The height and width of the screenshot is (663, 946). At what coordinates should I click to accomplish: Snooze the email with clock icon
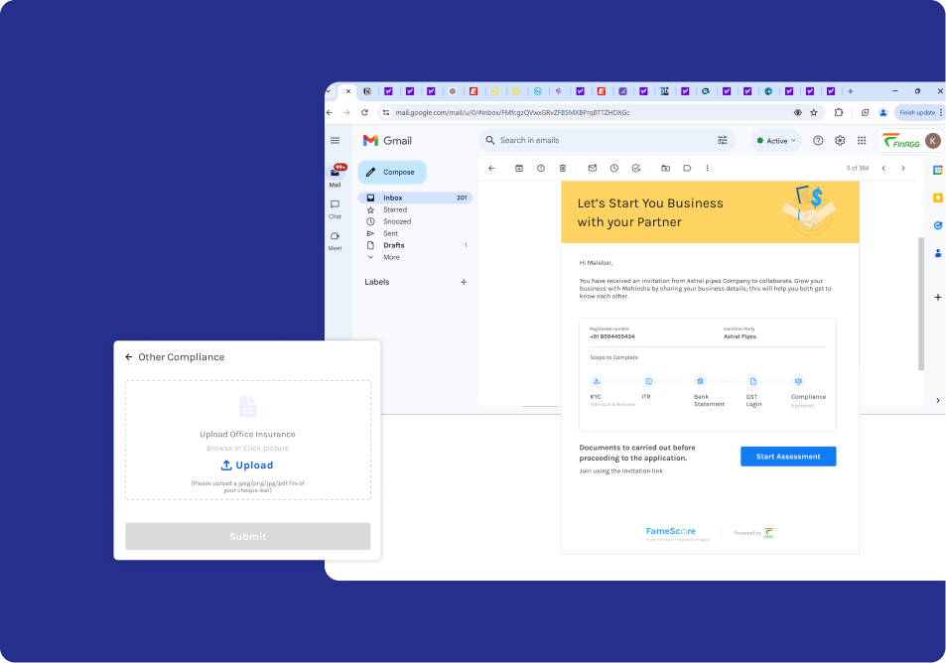614,169
